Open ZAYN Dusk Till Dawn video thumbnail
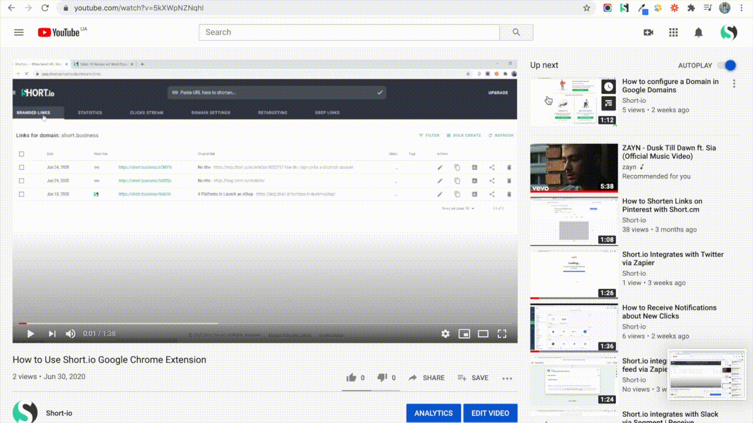This screenshot has height=423, width=753. (x=574, y=168)
